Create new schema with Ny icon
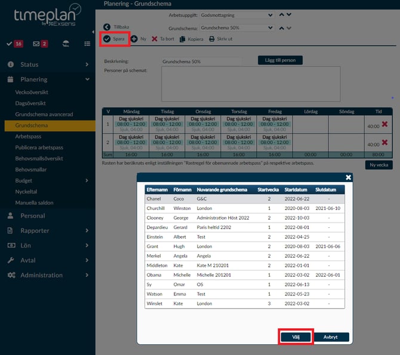The image size is (400, 355). tap(134, 38)
